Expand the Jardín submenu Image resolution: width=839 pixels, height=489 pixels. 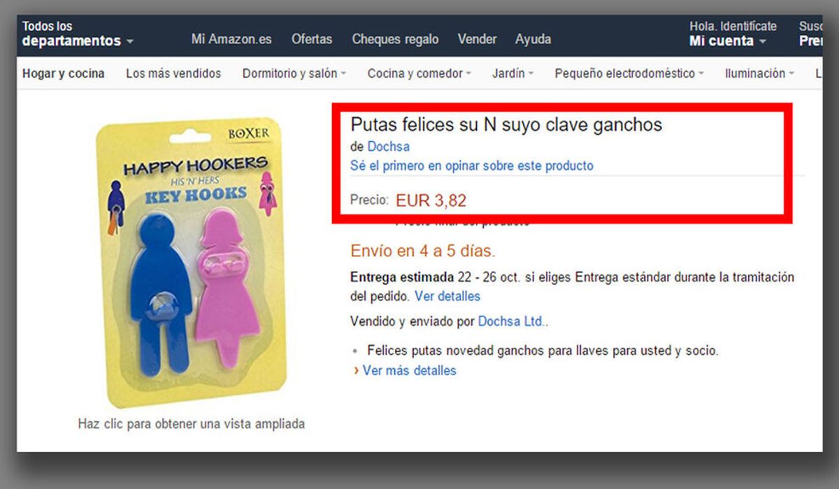[x=512, y=73]
